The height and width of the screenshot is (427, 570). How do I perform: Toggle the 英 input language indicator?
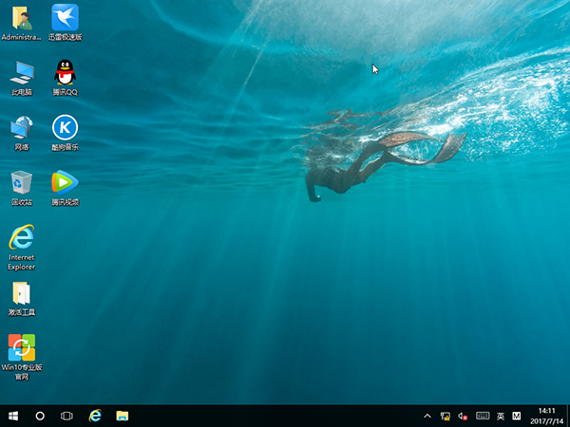pyautogui.click(x=501, y=416)
